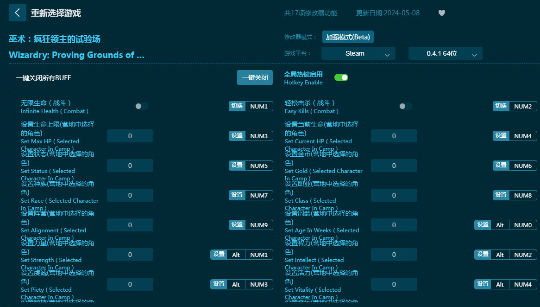Screen dimensions: 540x307
Task: Enable Easy Kills (Combat) toggle
Action: 406,106
